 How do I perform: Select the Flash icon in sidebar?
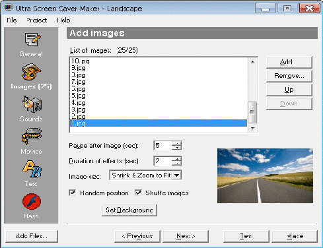32,201
